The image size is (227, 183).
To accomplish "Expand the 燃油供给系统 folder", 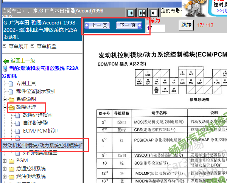I will [x=5, y=177].
